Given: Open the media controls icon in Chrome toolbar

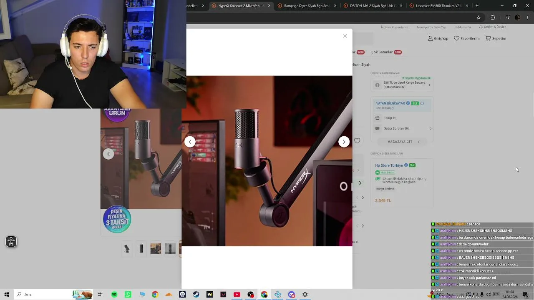Looking at the screenshot, I should pyautogui.click(x=507, y=17).
